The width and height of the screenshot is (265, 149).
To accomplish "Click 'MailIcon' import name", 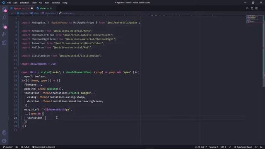I will pos(38,48).
